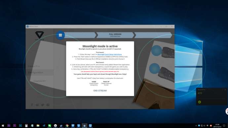Open the Calculator from the taskbar
Viewport: 228px width, 128px height.
coord(26,126)
